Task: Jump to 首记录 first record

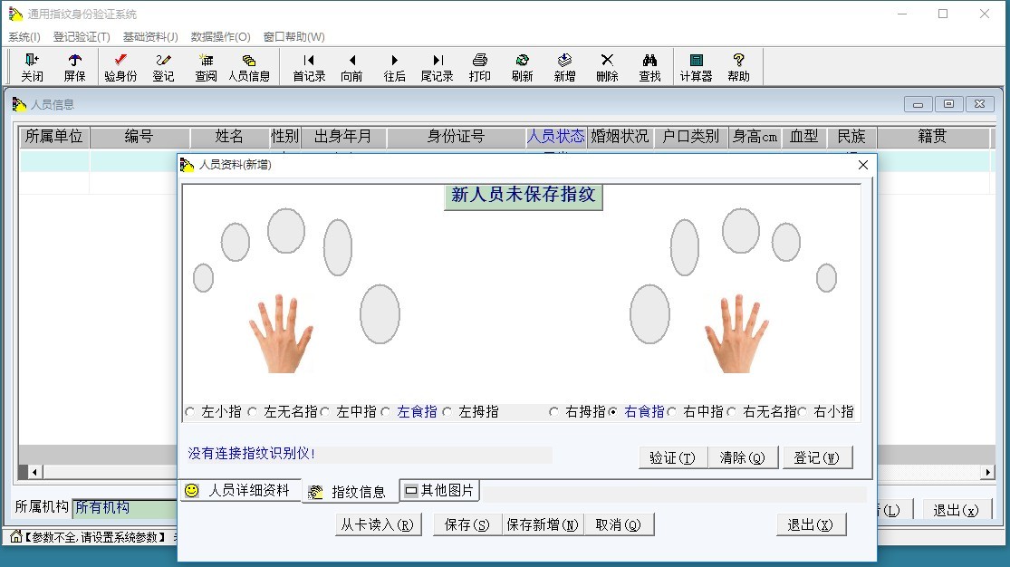Action: (309, 67)
